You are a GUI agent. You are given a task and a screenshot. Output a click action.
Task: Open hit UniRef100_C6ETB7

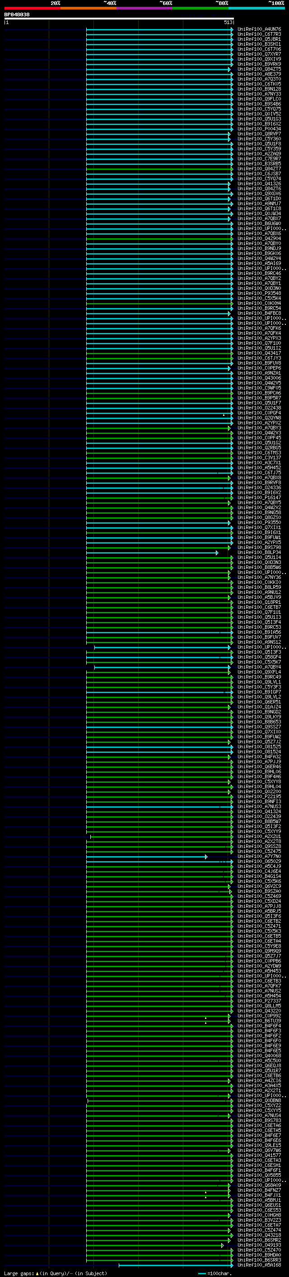(259, 607)
